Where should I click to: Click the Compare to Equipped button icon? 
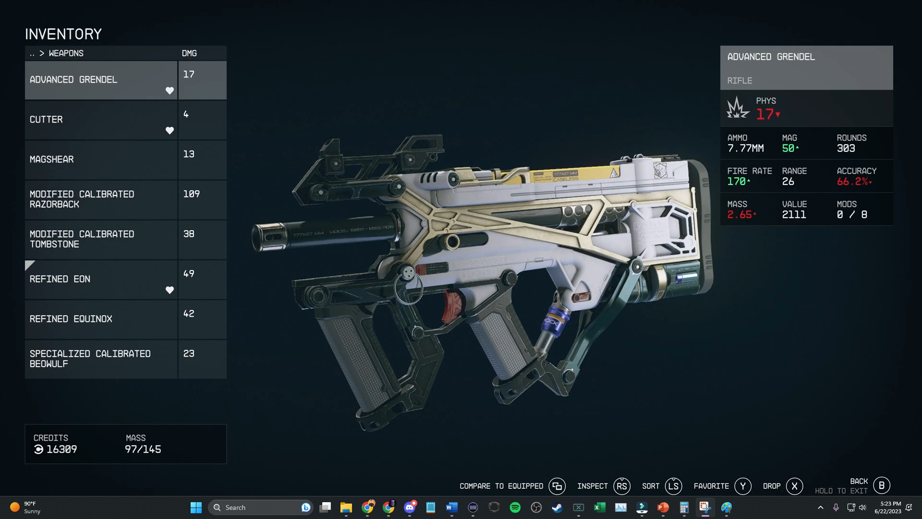pyautogui.click(x=557, y=486)
